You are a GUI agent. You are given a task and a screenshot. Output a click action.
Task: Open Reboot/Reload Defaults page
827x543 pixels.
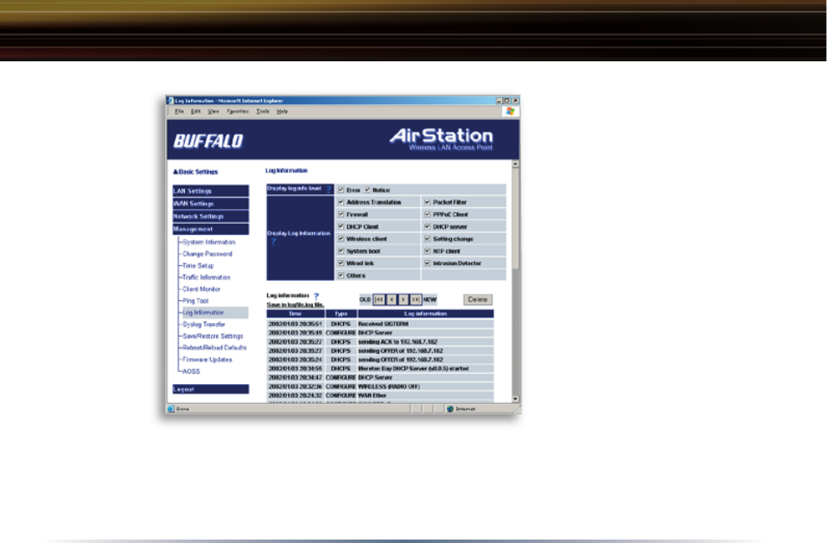coord(214,348)
